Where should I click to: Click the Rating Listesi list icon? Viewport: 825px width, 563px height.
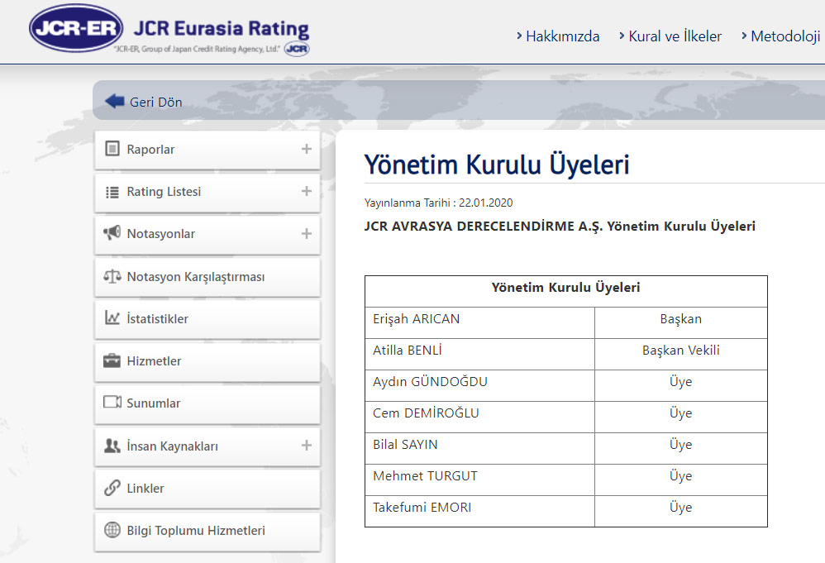pos(112,192)
